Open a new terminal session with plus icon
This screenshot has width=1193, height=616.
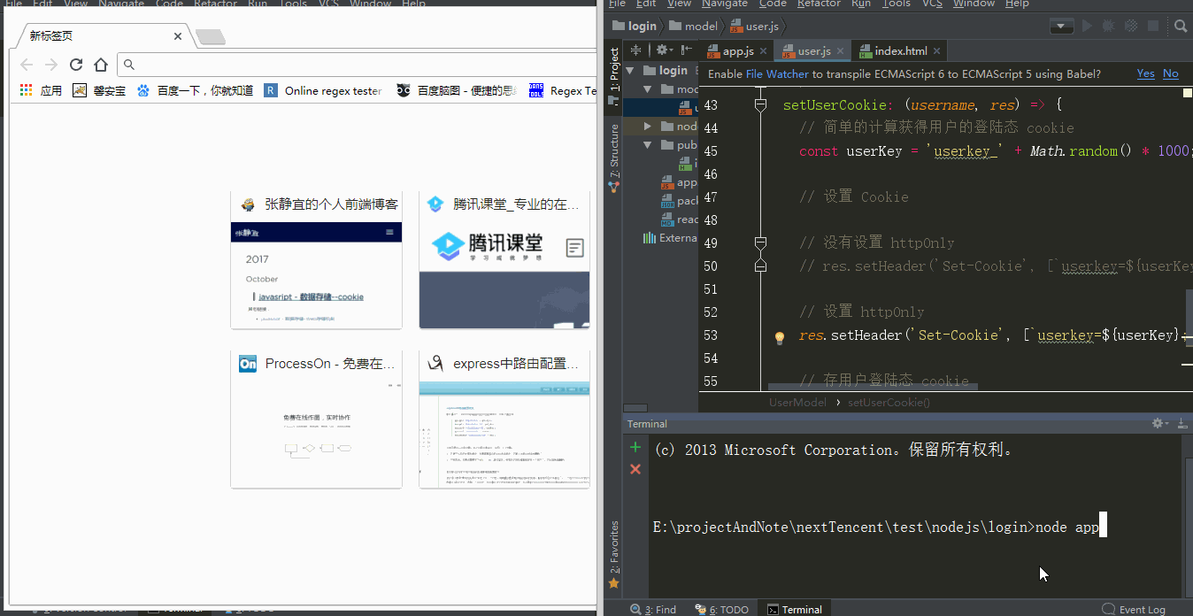pyautogui.click(x=635, y=447)
